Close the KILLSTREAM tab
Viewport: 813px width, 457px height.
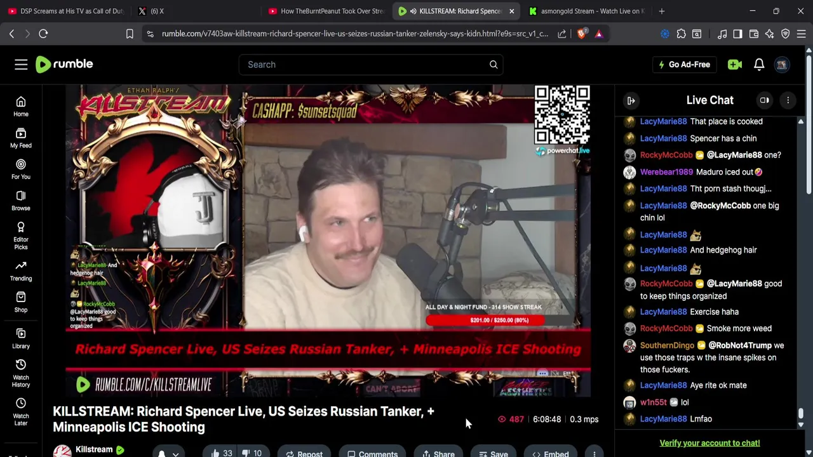(x=511, y=11)
